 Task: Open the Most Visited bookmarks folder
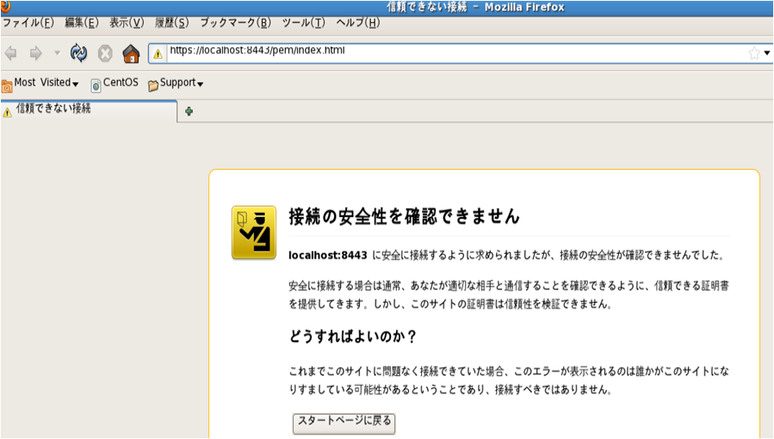pos(41,83)
